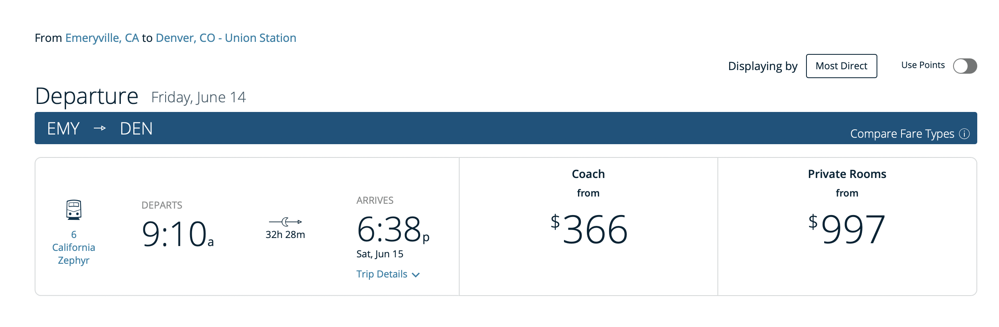
Task: Toggle the Use Points switch
Action: point(965,66)
